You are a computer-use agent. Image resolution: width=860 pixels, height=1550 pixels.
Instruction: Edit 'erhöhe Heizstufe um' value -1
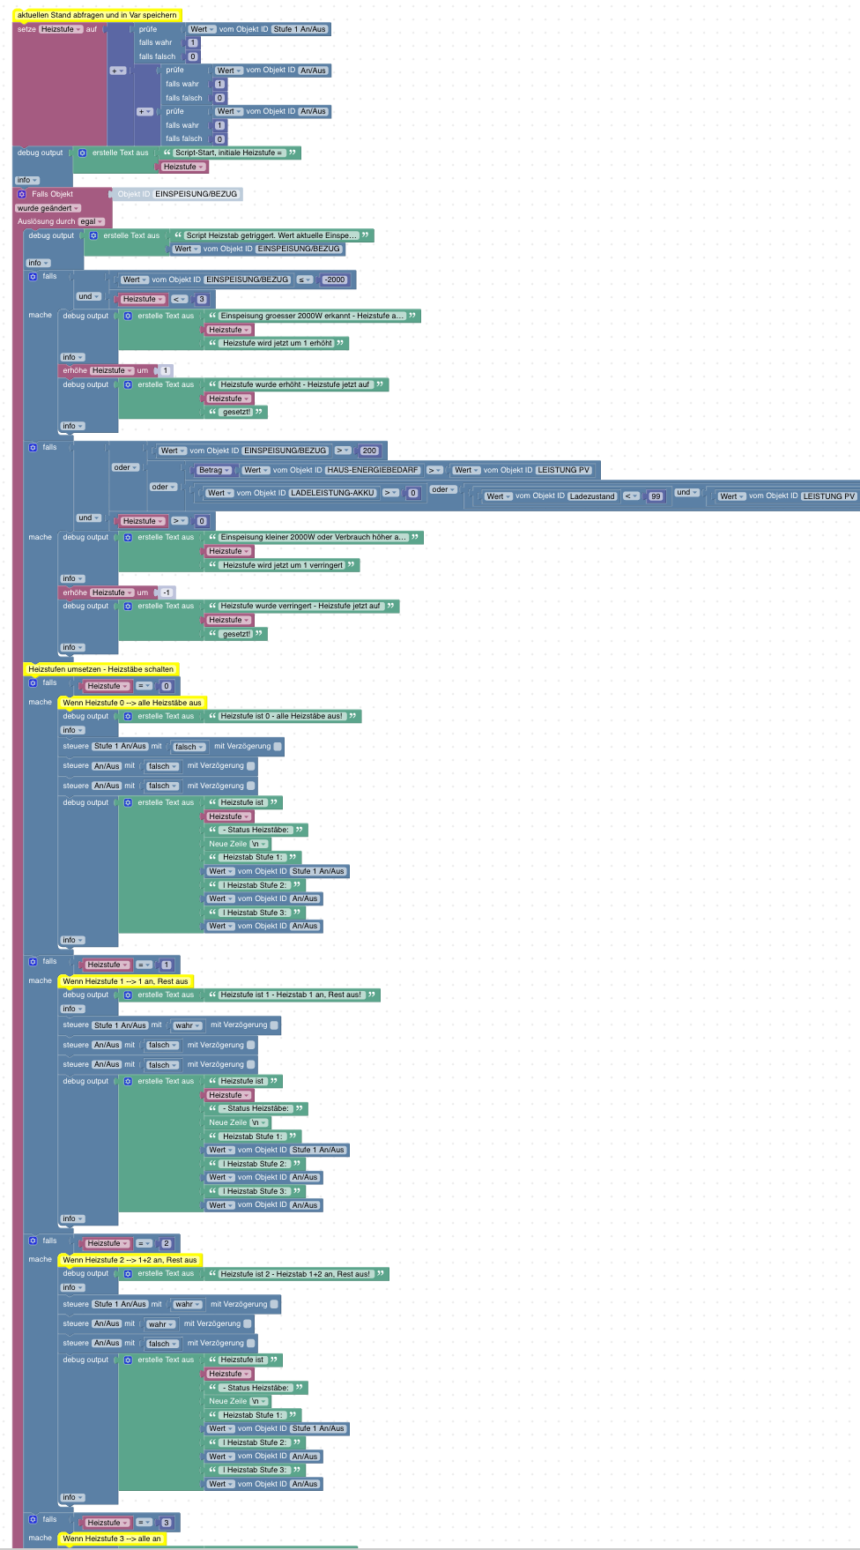click(166, 592)
